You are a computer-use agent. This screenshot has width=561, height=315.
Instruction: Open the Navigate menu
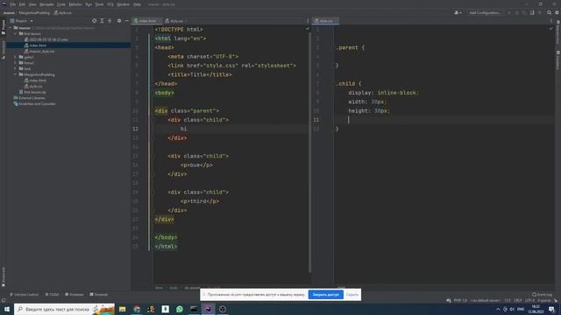coord(46,4)
